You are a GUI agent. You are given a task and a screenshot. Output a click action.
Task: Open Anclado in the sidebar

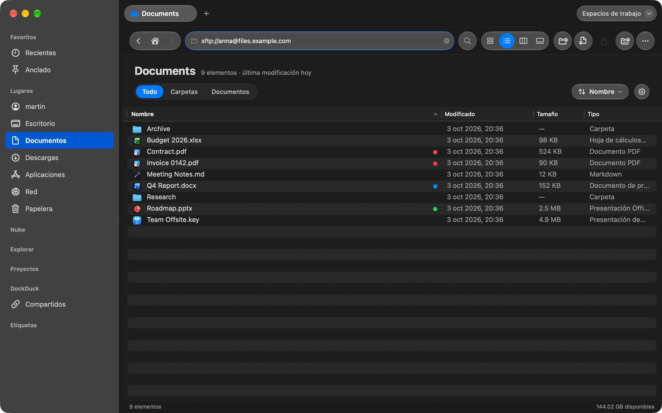click(59, 70)
